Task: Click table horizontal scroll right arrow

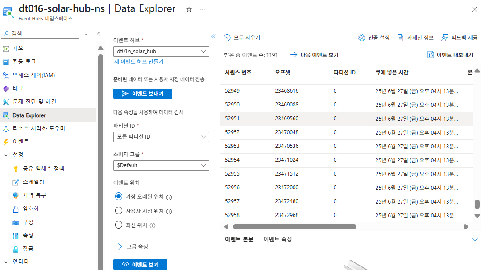Action: 466,227
